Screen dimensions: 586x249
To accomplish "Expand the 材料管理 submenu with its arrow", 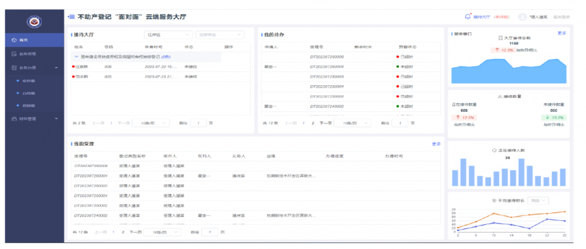I will pyautogui.click(x=56, y=119).
